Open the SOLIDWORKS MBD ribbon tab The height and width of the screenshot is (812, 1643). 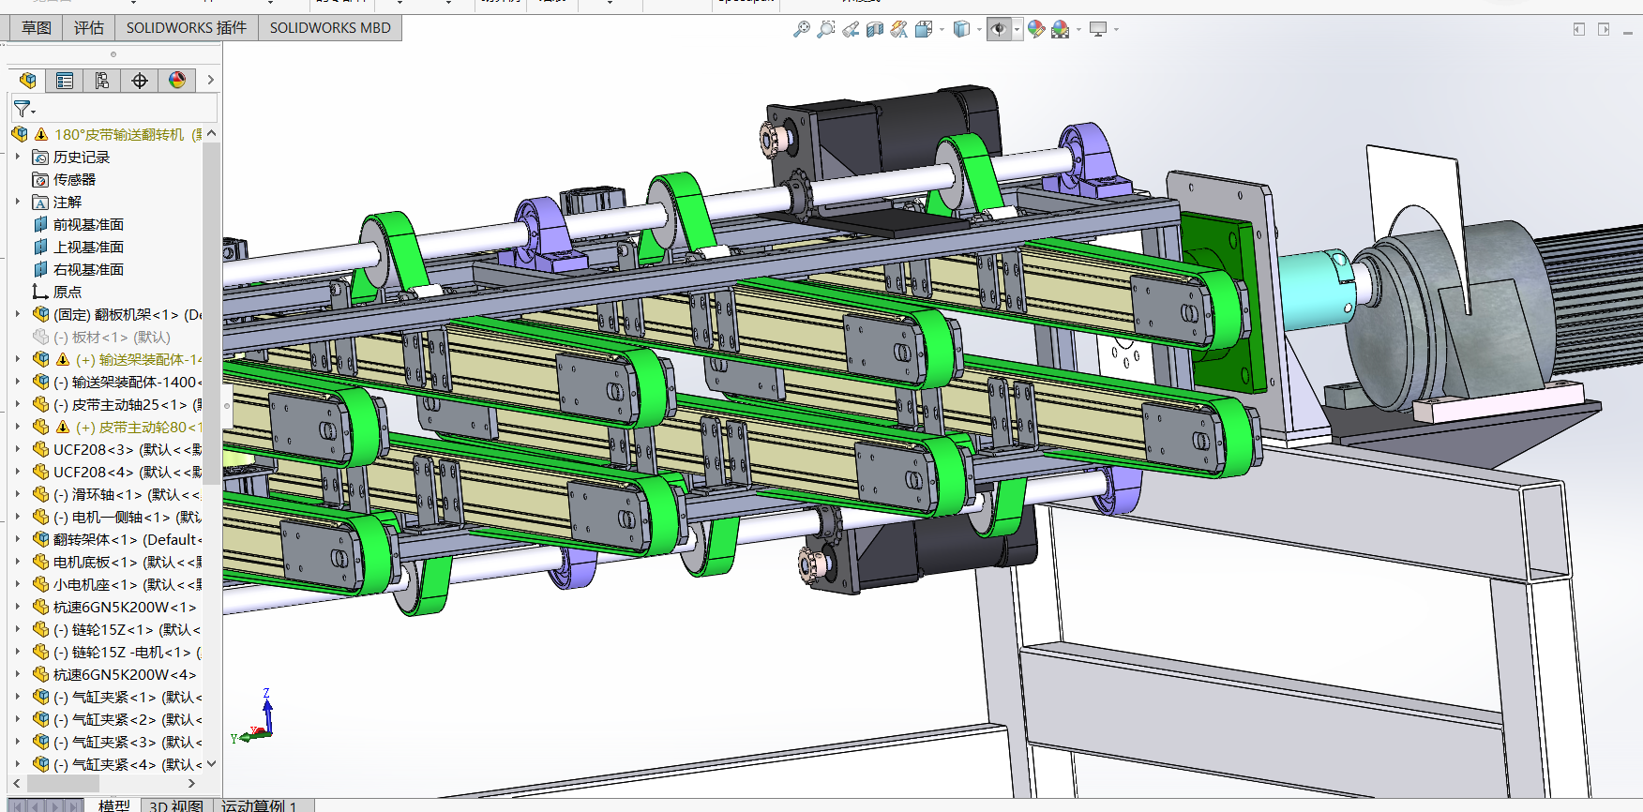point(330,28)
